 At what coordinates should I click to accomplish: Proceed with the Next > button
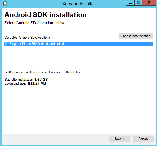[x=119, y=139]
